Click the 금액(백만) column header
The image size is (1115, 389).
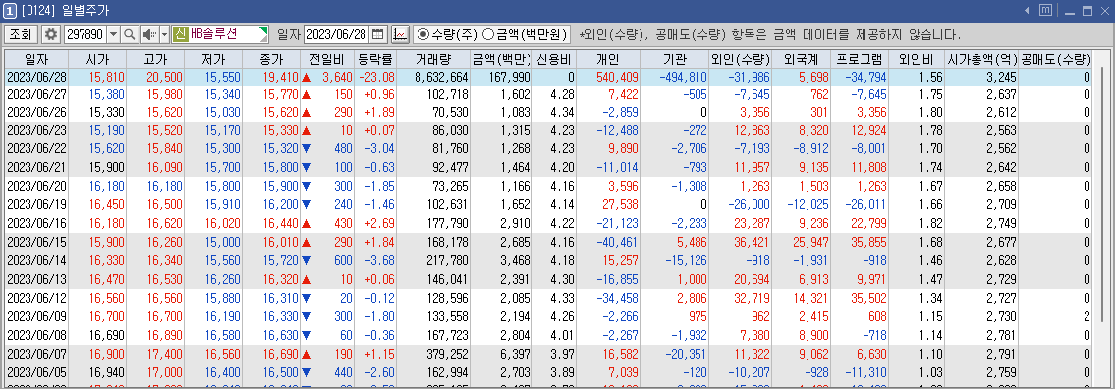click(x=501, y=59)
